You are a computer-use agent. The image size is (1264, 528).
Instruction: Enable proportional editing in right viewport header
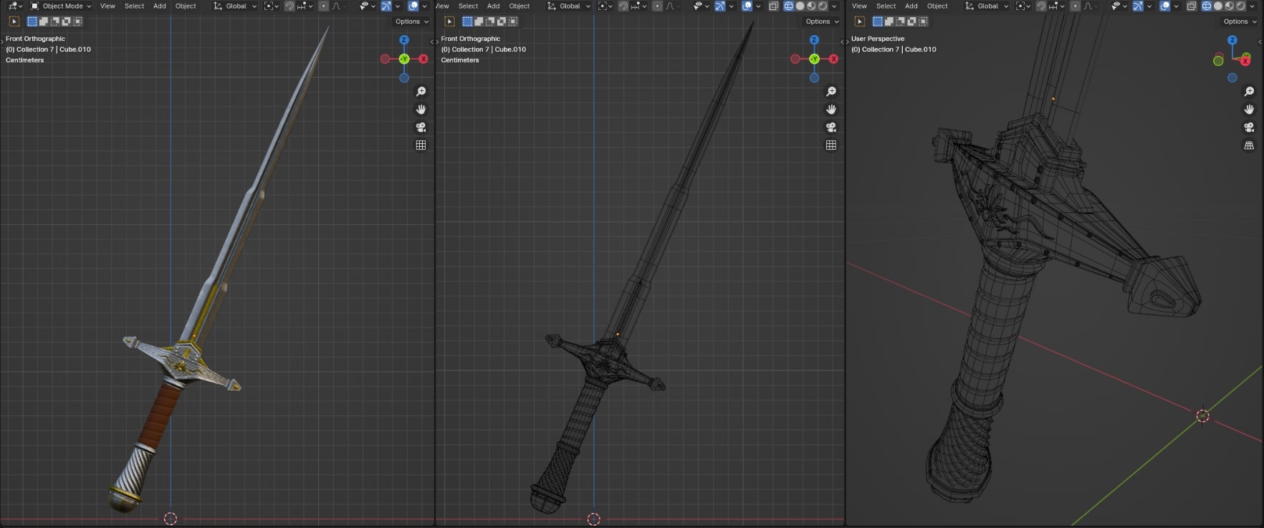1076,6
